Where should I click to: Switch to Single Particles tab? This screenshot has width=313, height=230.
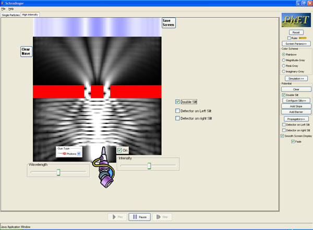tap(11, 15)
